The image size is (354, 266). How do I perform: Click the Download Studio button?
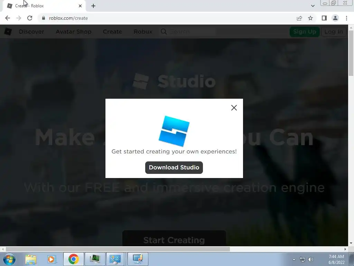click(174, 168)
